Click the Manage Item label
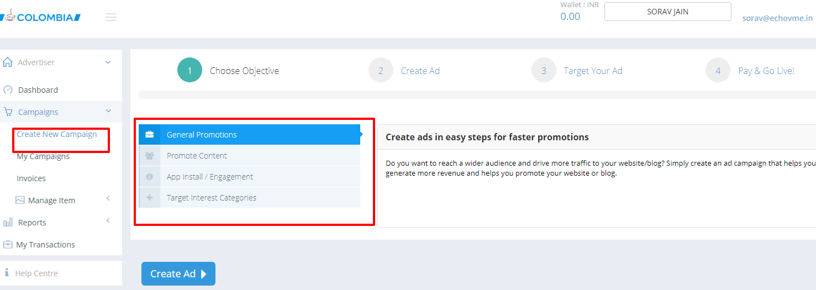This screenshot has height=290, width=816. 51,201
